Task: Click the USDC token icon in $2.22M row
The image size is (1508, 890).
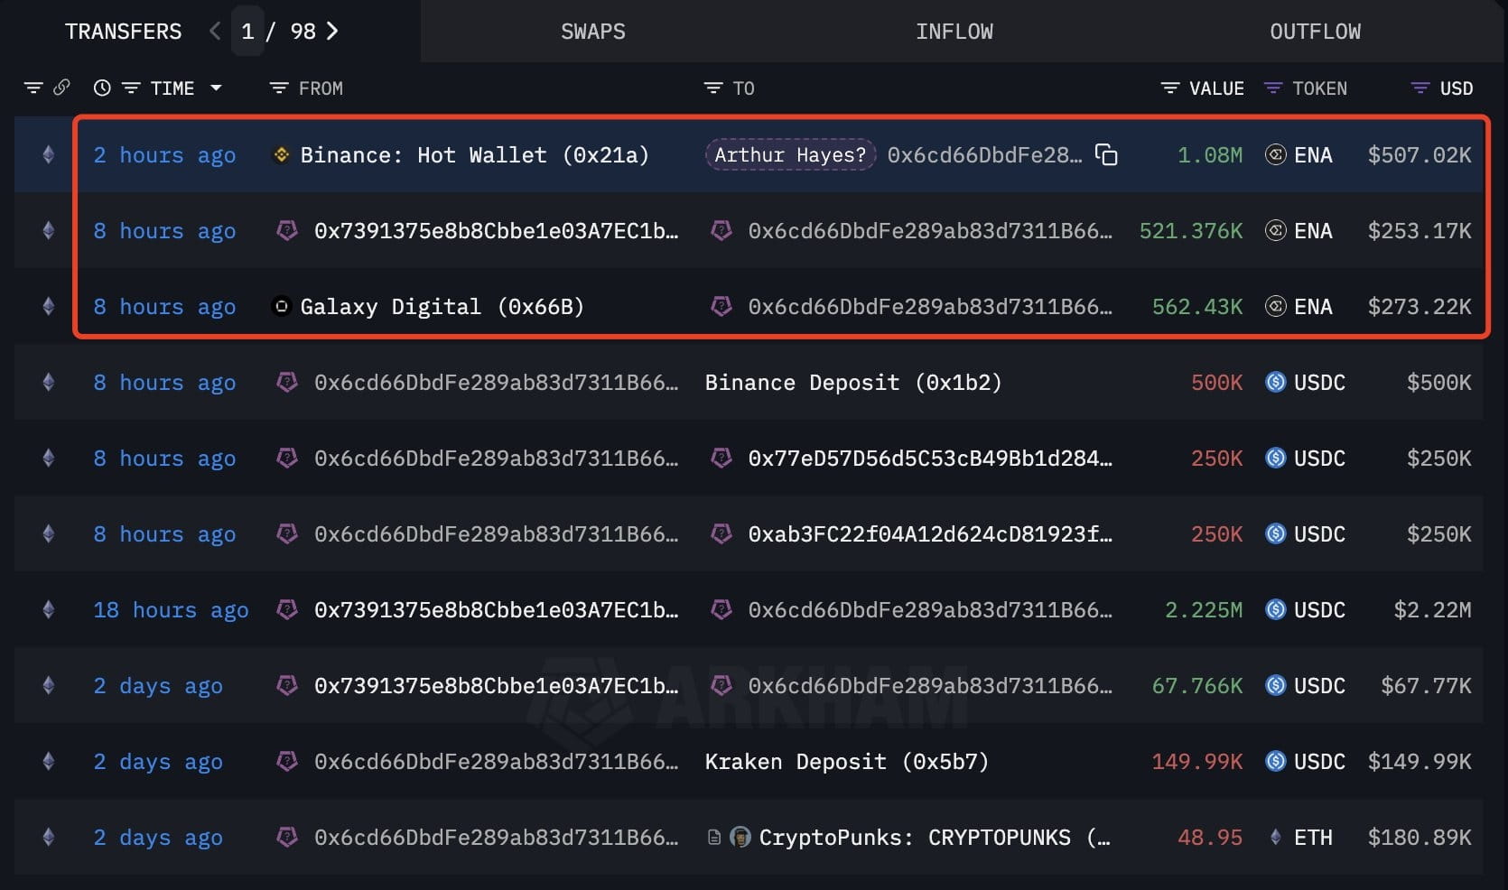Action: coord(1276,610)
